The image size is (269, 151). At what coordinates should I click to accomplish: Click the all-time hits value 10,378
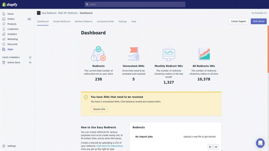pyautogui.click(x=204, y=79)
